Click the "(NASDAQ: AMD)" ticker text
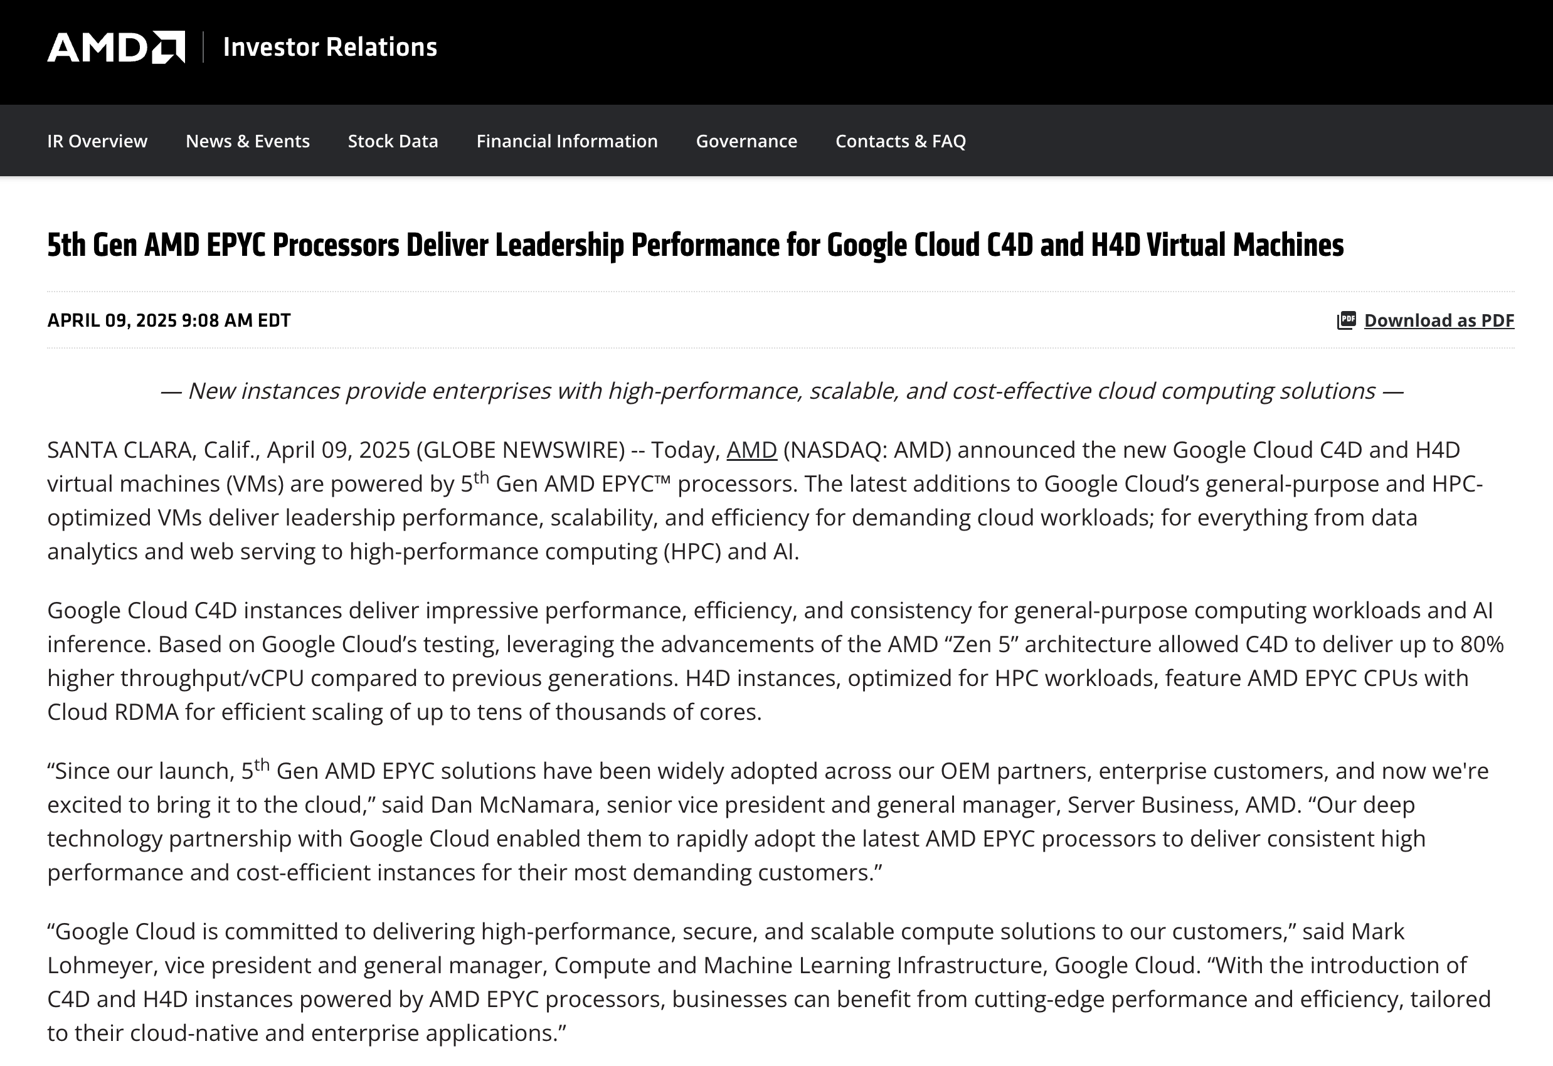This screenshot has height=1066, width=1553. pyautogui.click(x=867, y=450)
